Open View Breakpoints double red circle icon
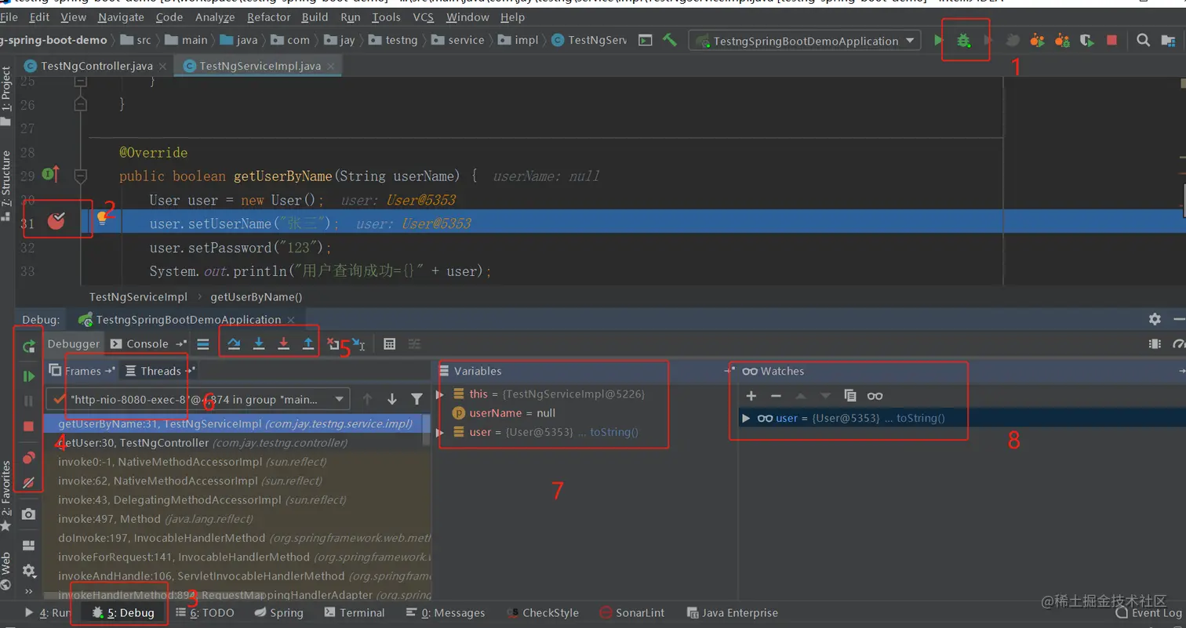The height and width of the screenshot is (628, 1186). pyautogui.click(x=29, y=458)
